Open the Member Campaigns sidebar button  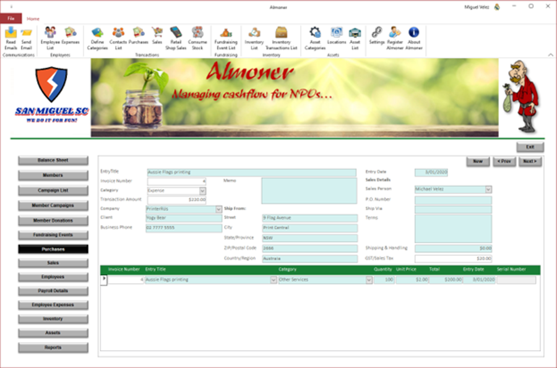(53, 205)
